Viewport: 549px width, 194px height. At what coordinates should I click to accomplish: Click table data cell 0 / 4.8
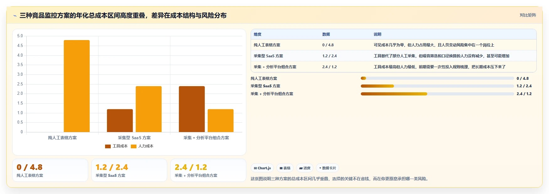(328, 45)
